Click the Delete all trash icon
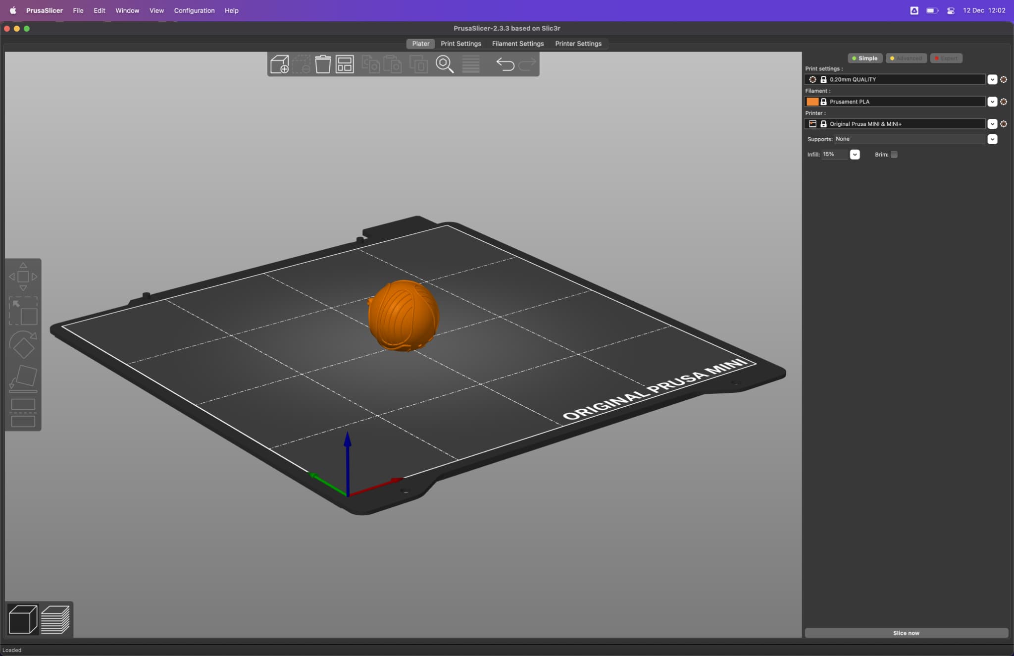This screenshot has width=1014, height=656. [x=323, y=64]
